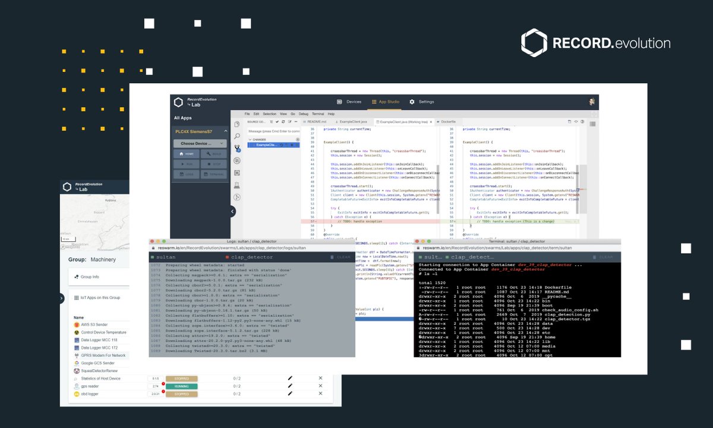
Task: Click CLEAR in the Terminal window
Action: coord(604,257)
